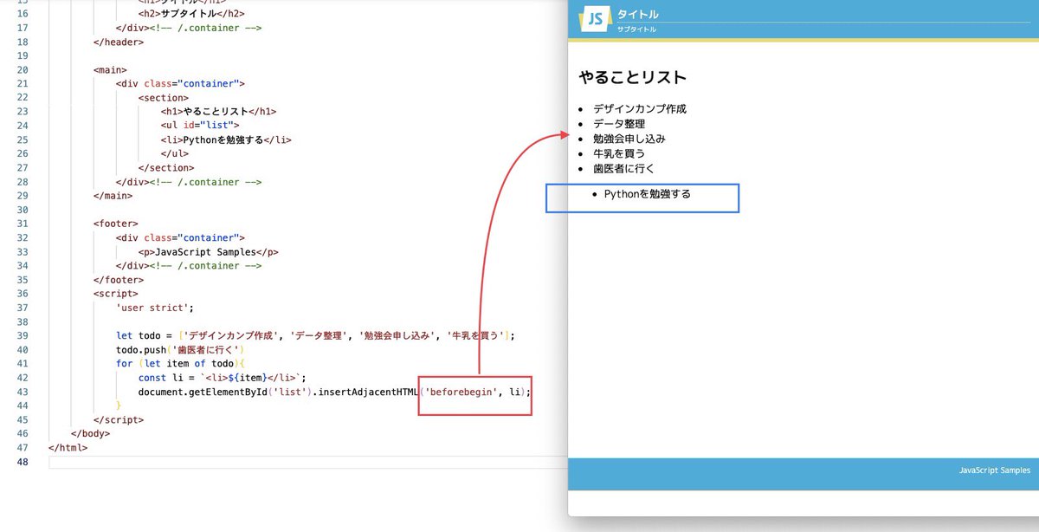Click the todo.push('歯医者に行く') code line
The image size is (1039, 532).
coord(181,350)
